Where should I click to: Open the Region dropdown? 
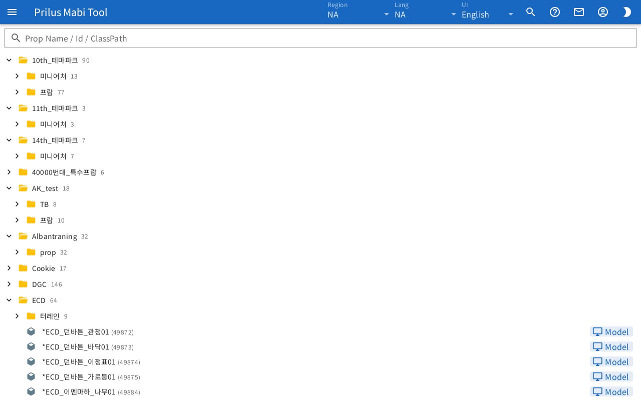(359, 12)
